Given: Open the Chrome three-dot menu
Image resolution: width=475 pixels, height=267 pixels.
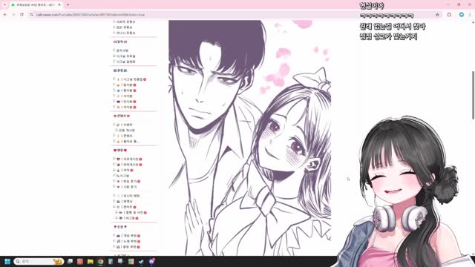Looking at the screenshot, I should pyautogui.click(x=470, y=15).
